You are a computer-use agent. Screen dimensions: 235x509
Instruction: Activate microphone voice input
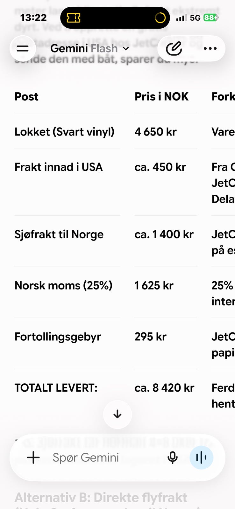coord(173,457)
